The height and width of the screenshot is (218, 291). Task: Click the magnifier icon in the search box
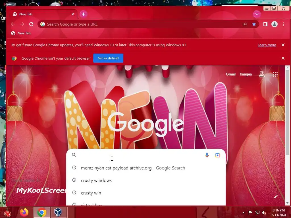tap(74, 155)
